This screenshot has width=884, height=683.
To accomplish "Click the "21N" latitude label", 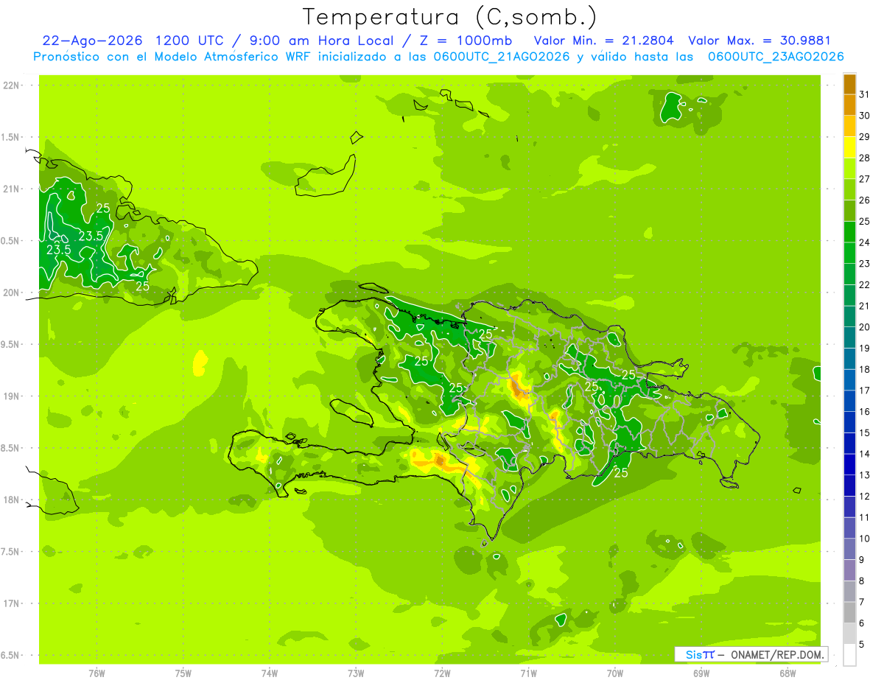I will pyautogui.click(x=10, y=189).
